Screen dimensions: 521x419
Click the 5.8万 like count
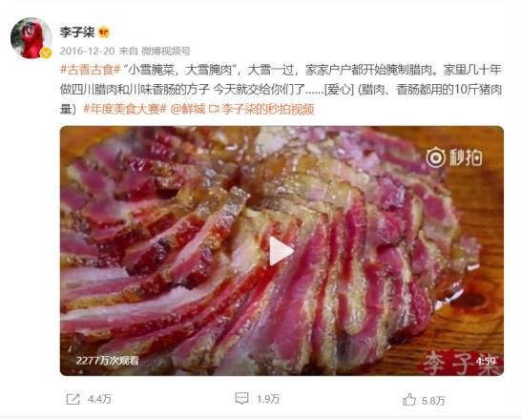433,401
